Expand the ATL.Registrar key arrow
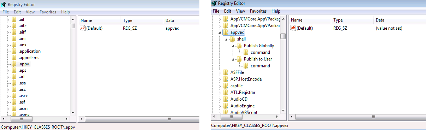This screenshot has width=426, height=130. click(220, 93)
